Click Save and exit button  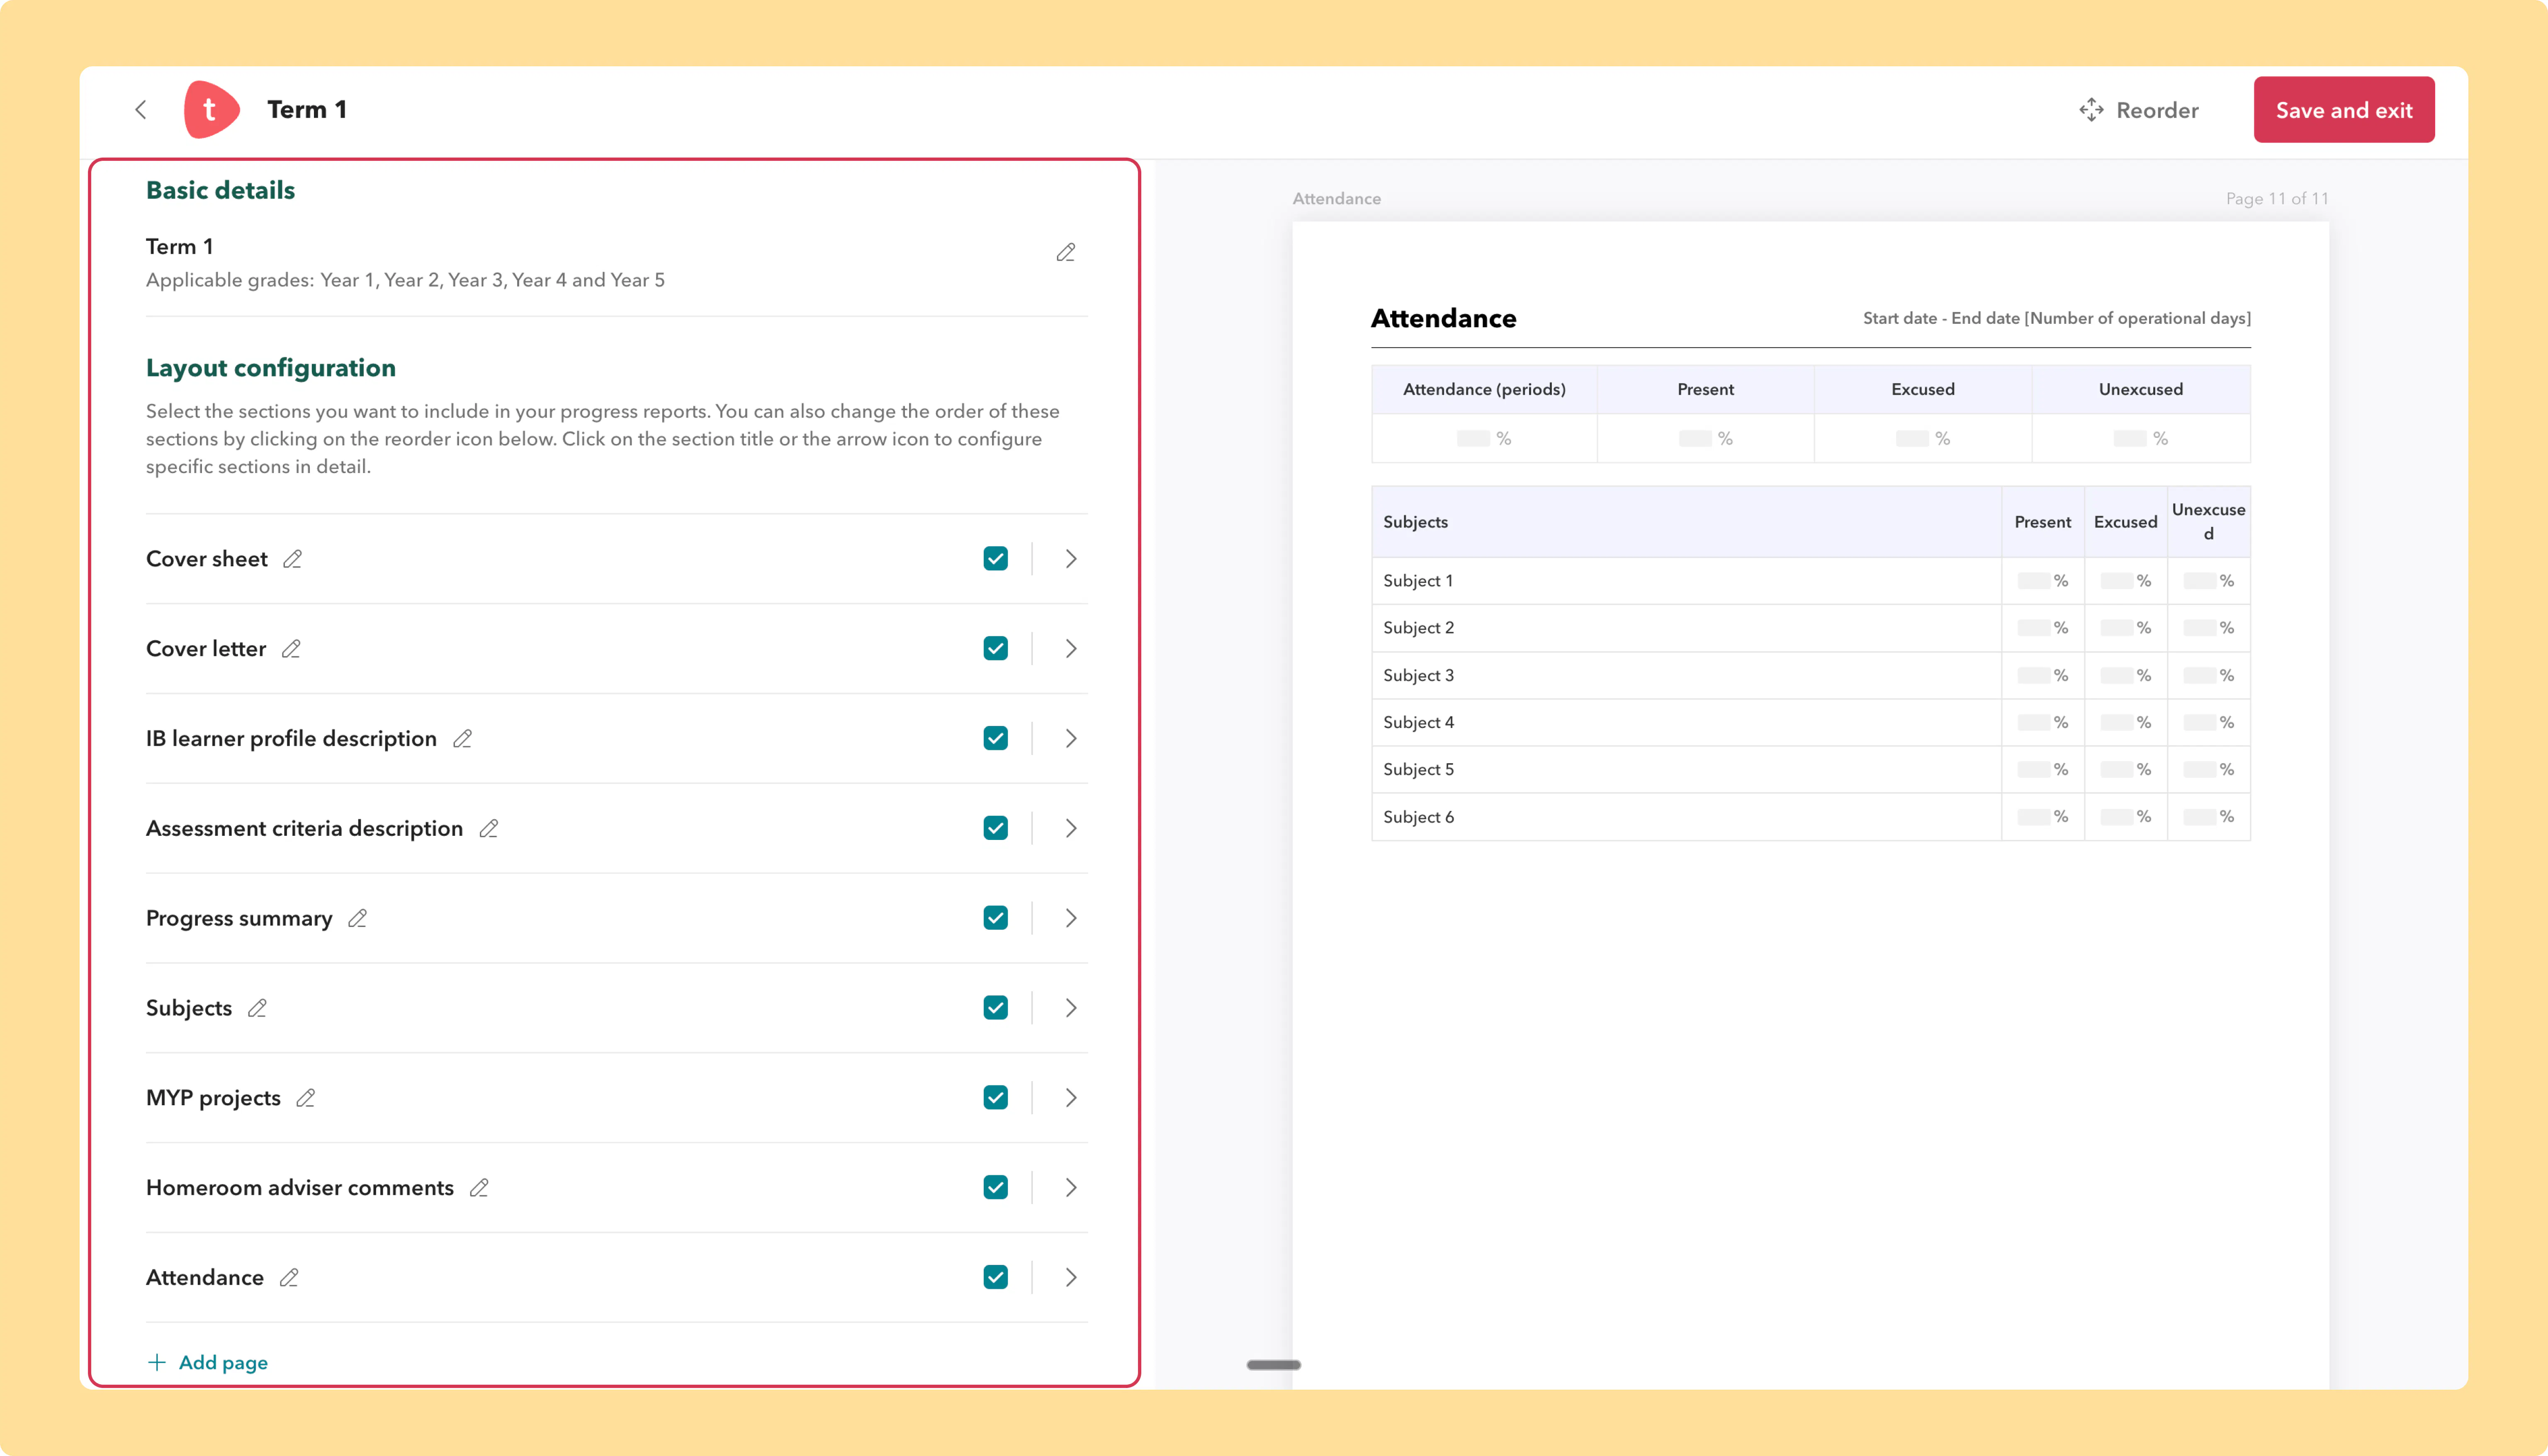(x=2344, y=110)
